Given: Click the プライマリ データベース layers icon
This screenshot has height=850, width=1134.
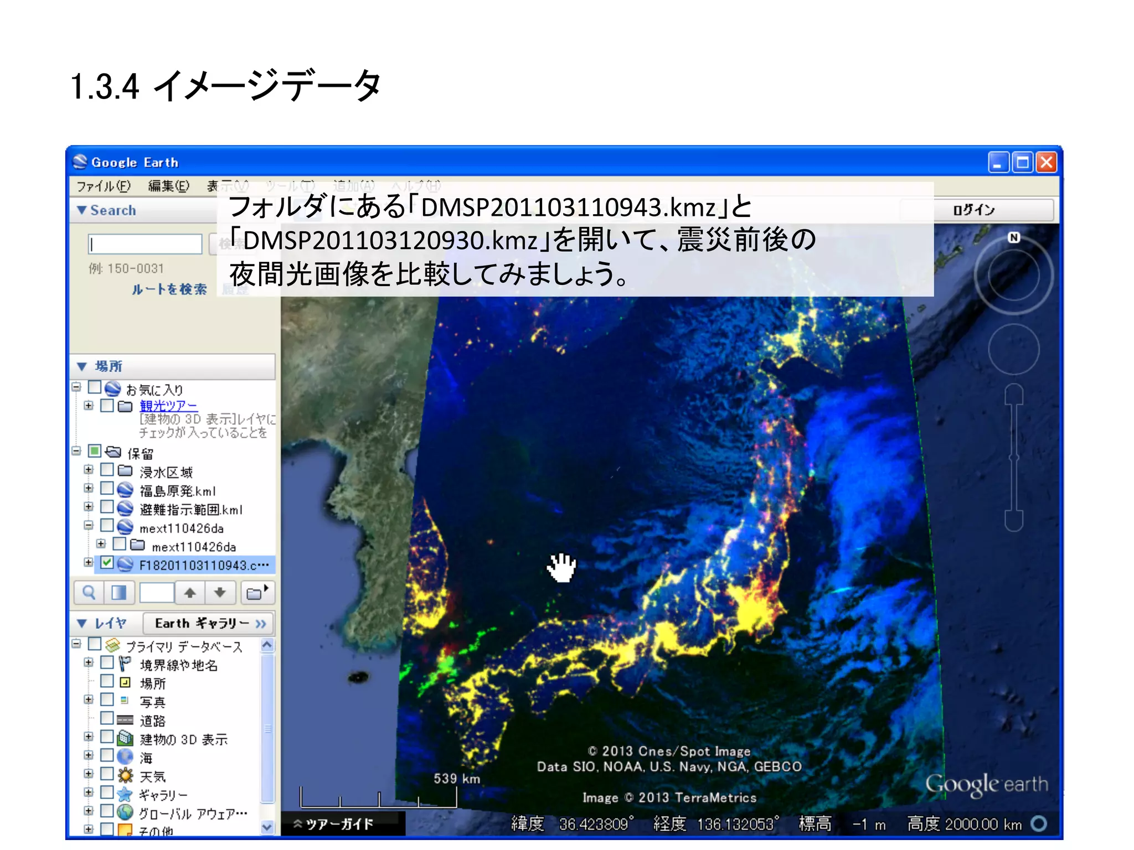Looking at the screenshot, I should click(113, 645).
